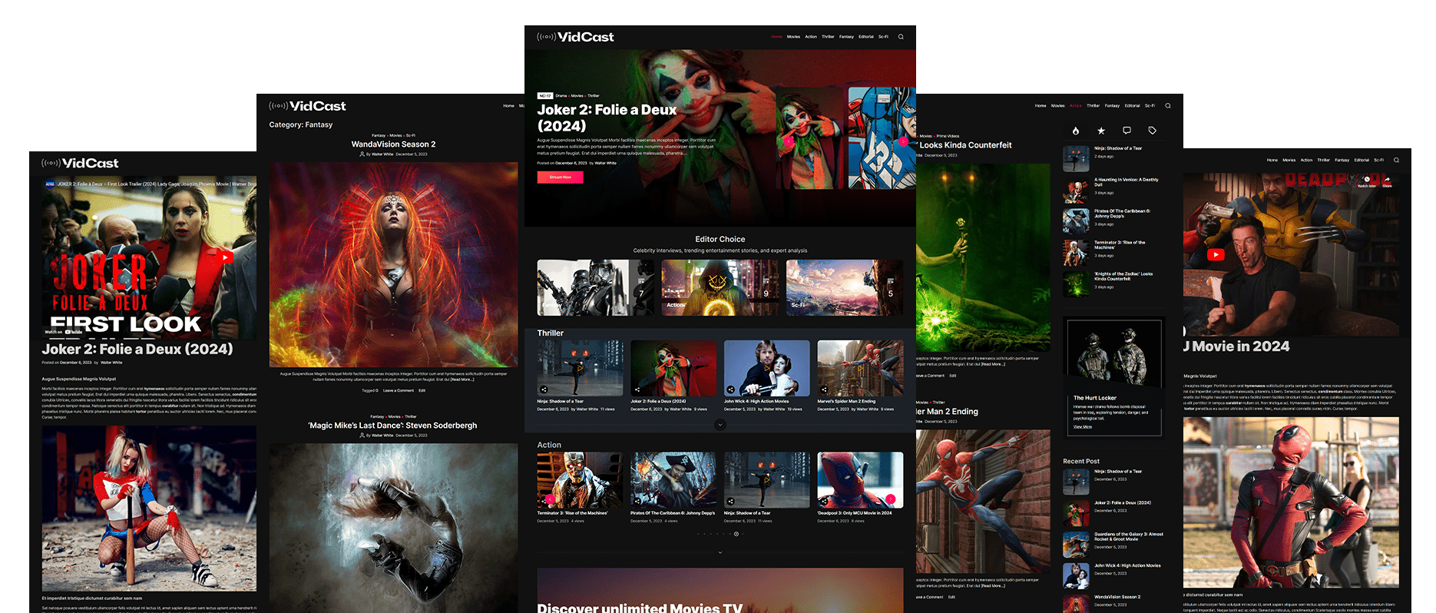This screenshot has height=613, width=1436.
Task: Click View More under The Hurt Locker
Action: point(1082,427)
